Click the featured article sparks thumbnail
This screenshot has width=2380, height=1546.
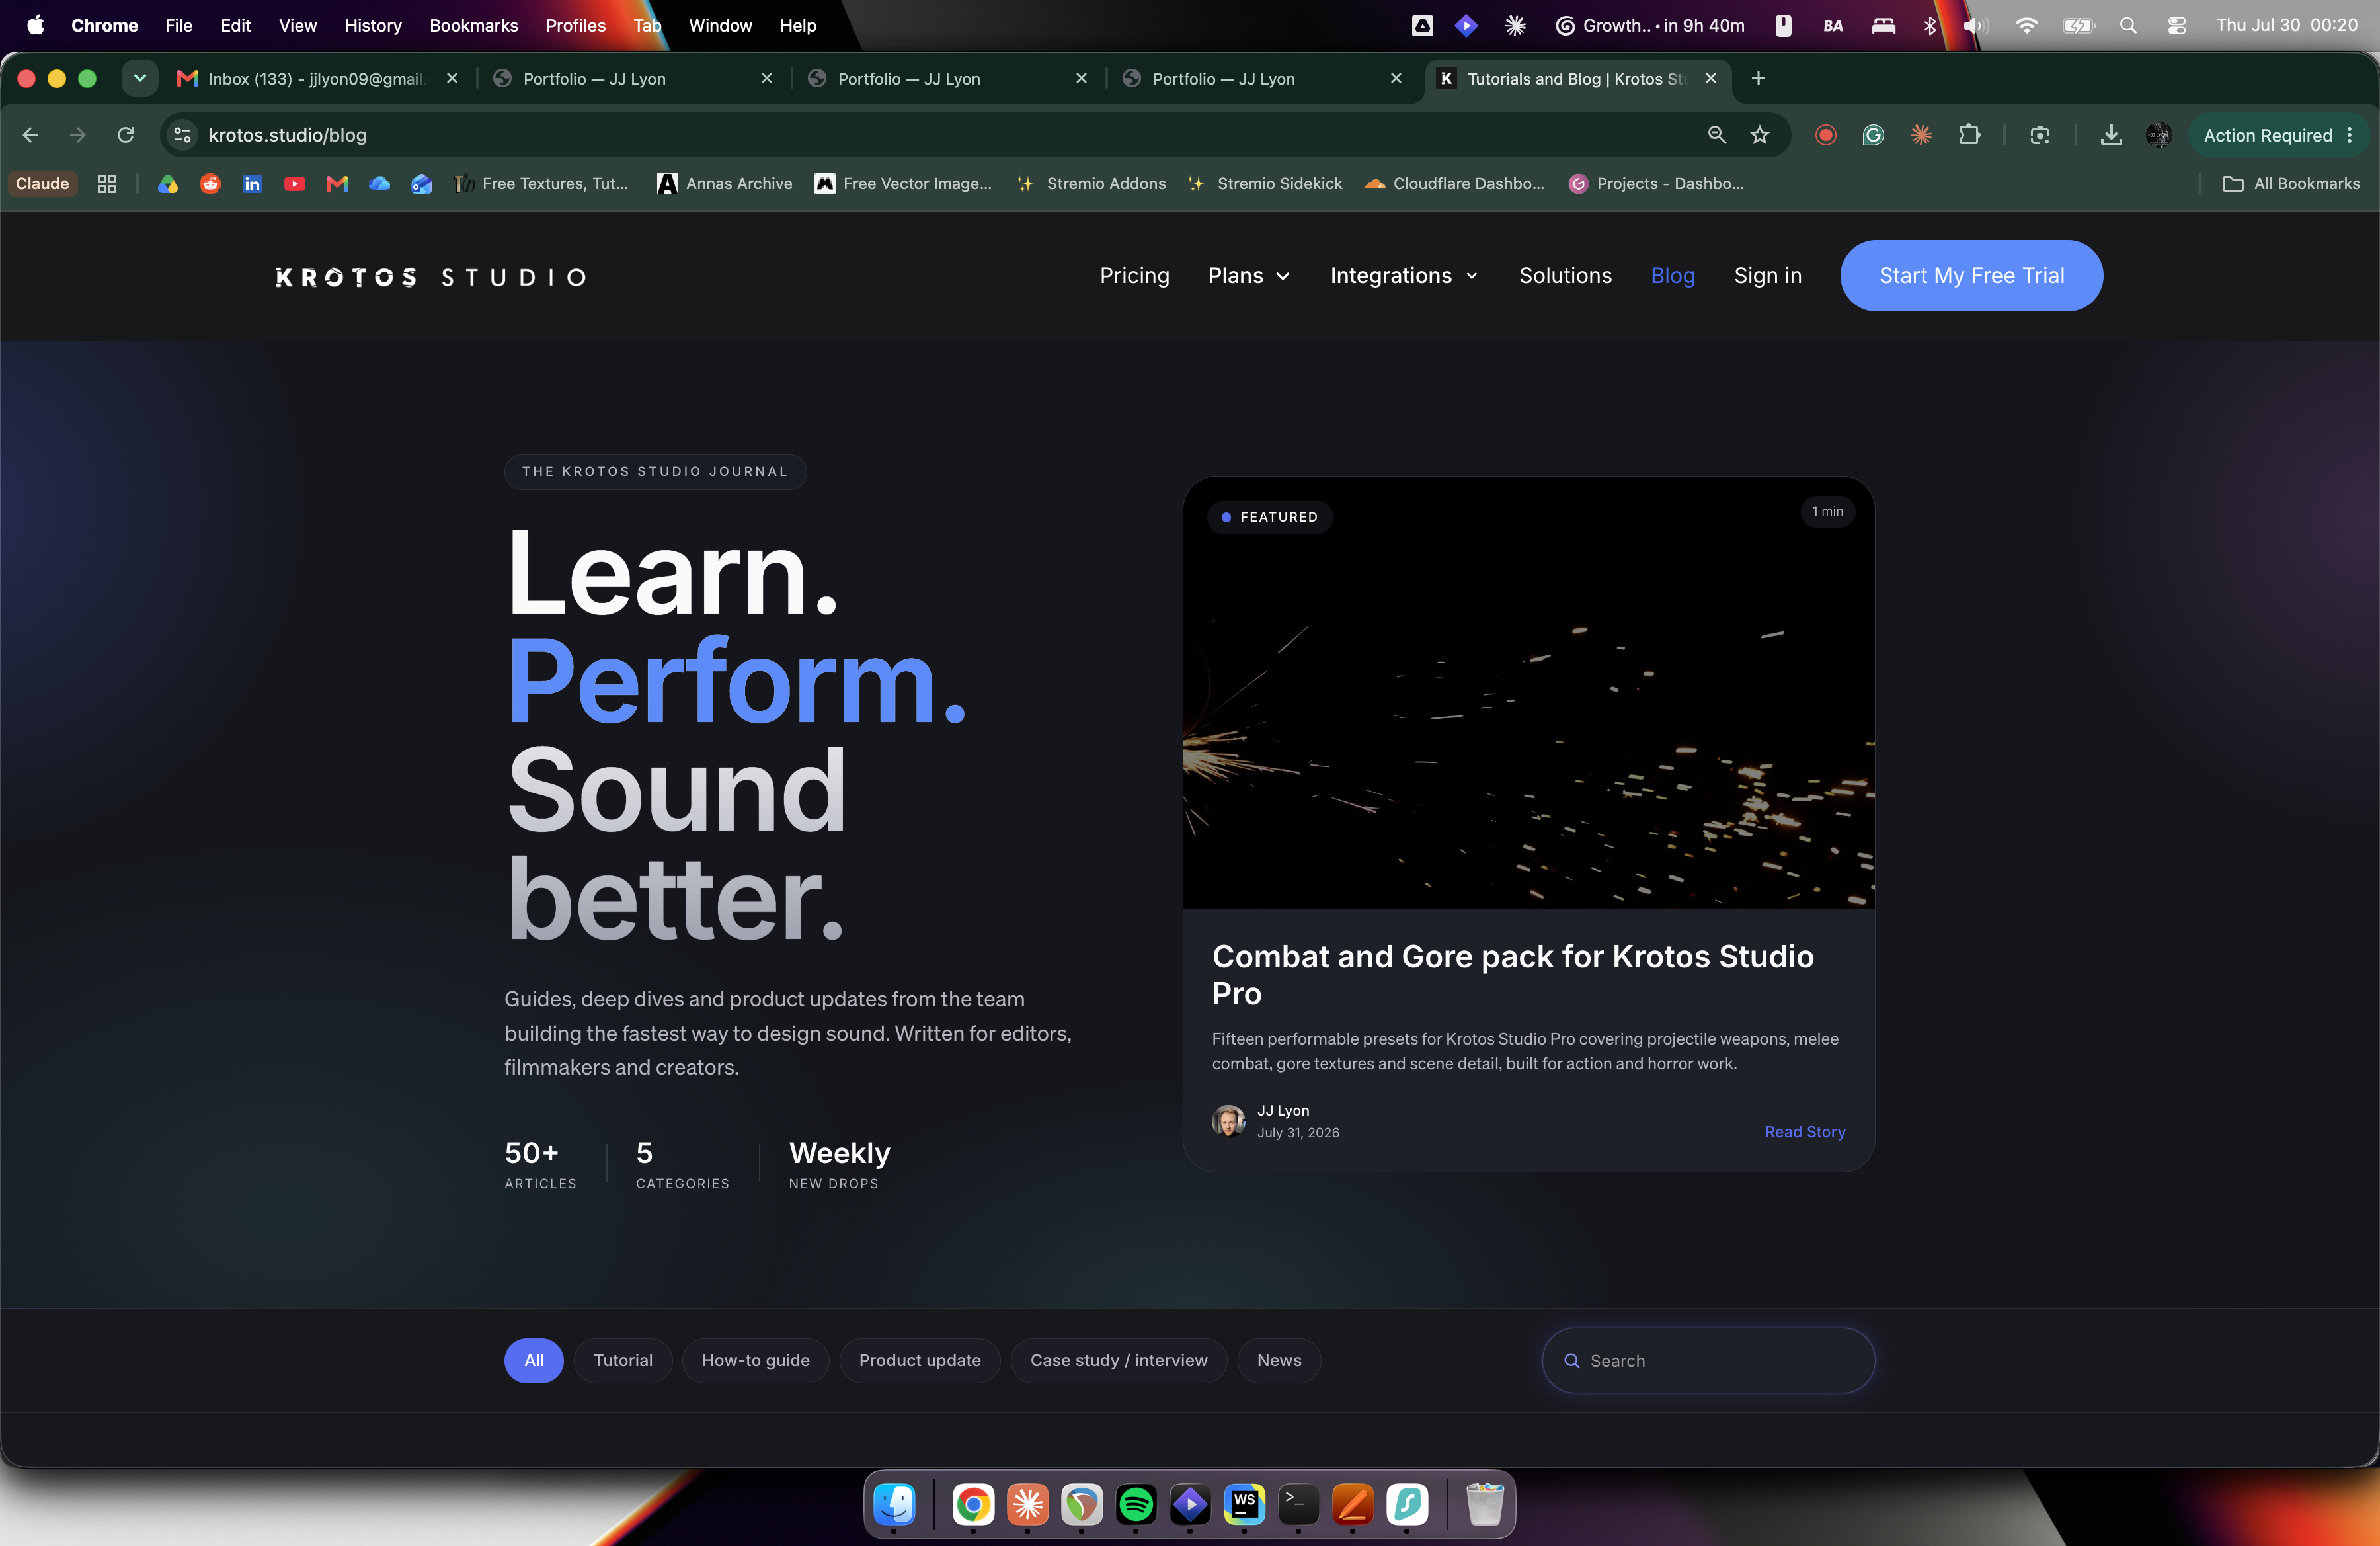pos(1529,693)
